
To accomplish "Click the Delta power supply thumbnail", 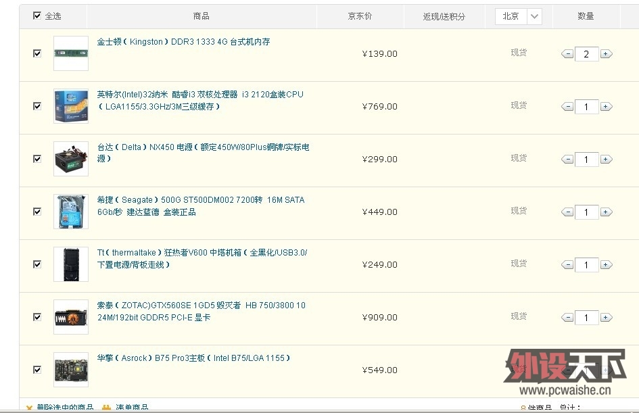I will [71, 158].
